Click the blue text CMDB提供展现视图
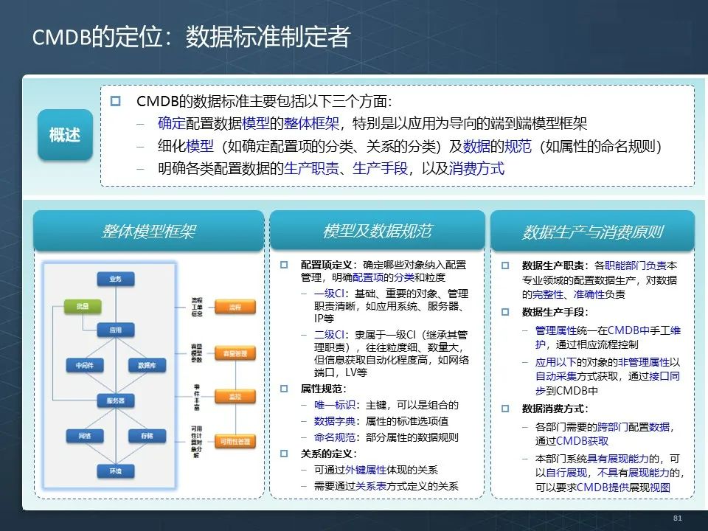708x531 pixels. pyautogui.click(x=624, y=487)
